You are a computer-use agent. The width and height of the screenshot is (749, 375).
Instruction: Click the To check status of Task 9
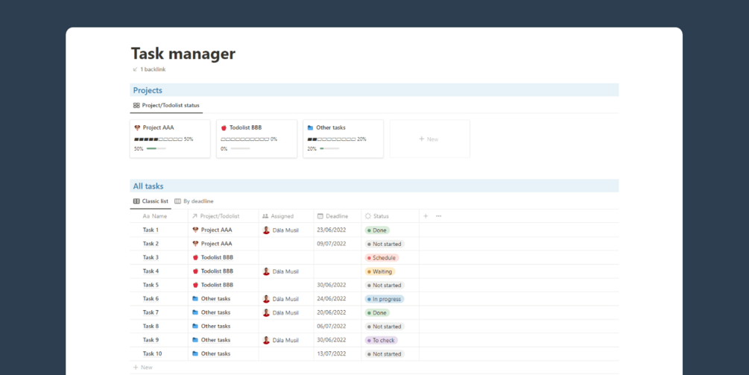381,341
